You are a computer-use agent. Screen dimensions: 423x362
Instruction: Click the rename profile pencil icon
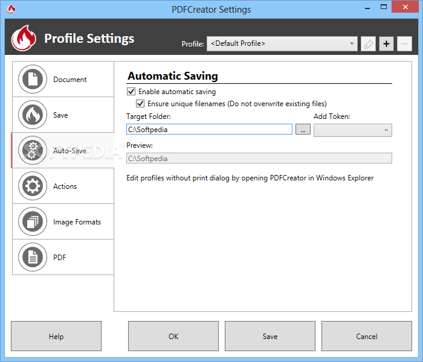point(368,43)
